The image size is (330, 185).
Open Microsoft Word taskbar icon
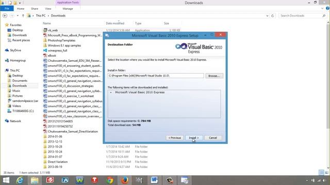(x=154, y=180)
